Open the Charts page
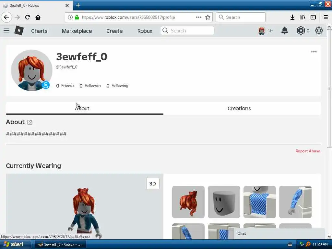332x249 pixels. pyautogui.click(x=39, y=31)
